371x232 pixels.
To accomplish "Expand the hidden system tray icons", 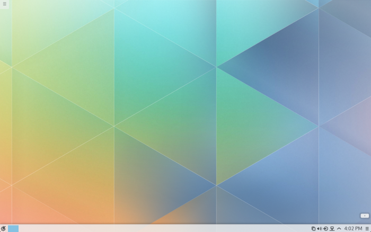I will point(339,228).
